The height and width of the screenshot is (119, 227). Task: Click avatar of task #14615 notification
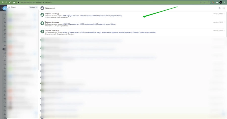[42, 15]
